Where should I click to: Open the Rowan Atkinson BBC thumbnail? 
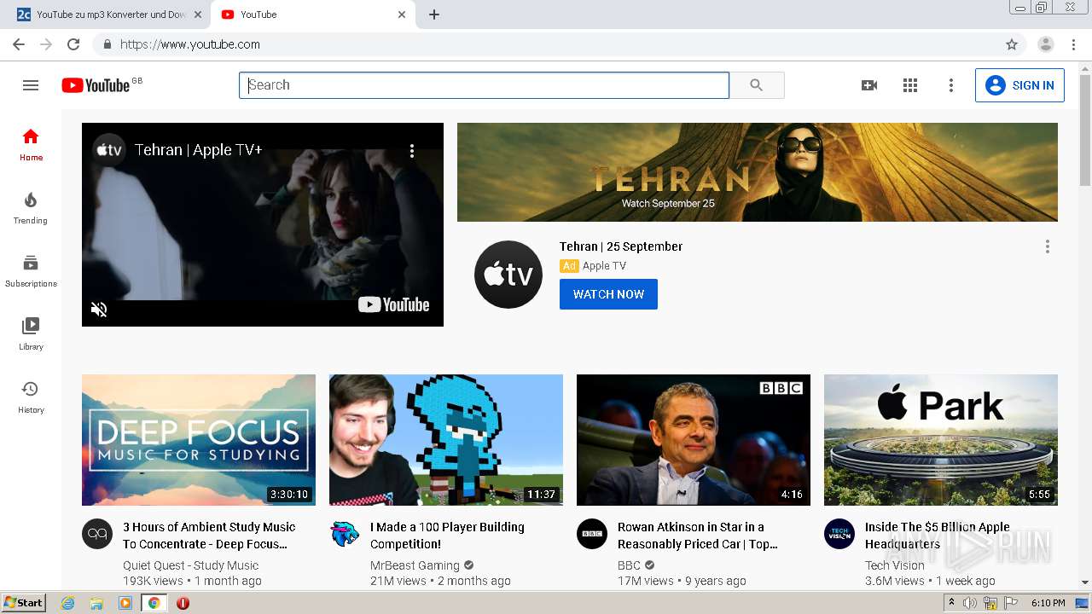point(694,440)
